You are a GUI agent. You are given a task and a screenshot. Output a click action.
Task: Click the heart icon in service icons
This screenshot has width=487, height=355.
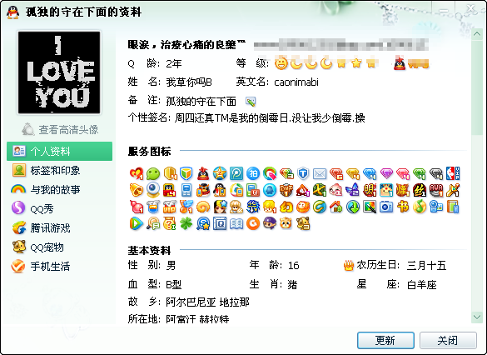(137, 174)
